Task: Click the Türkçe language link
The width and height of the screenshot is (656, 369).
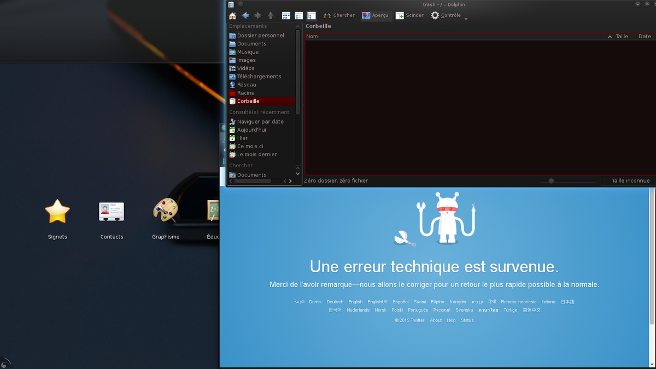Action: [511, 310]
